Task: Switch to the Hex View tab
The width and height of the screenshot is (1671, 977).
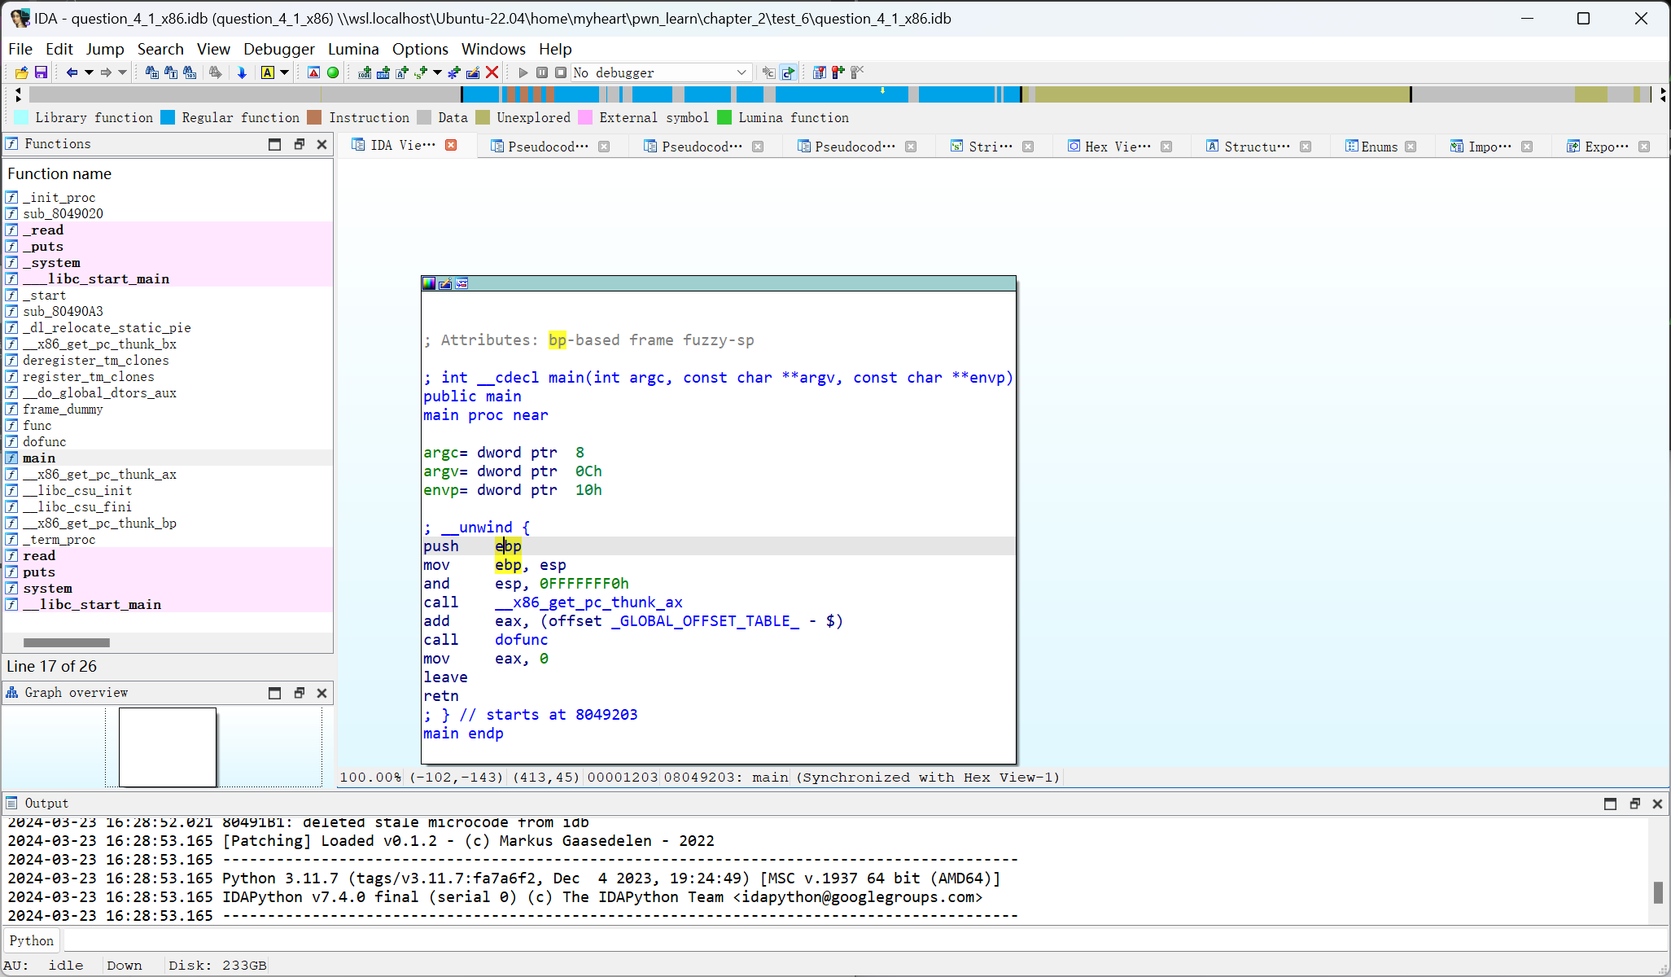Action: pyautogui.click(x=1118, y=146)
